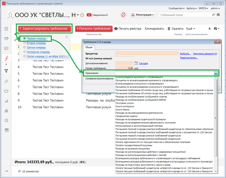Expand sidebar with bottom right-arrow icon

[x=6, y=171]
